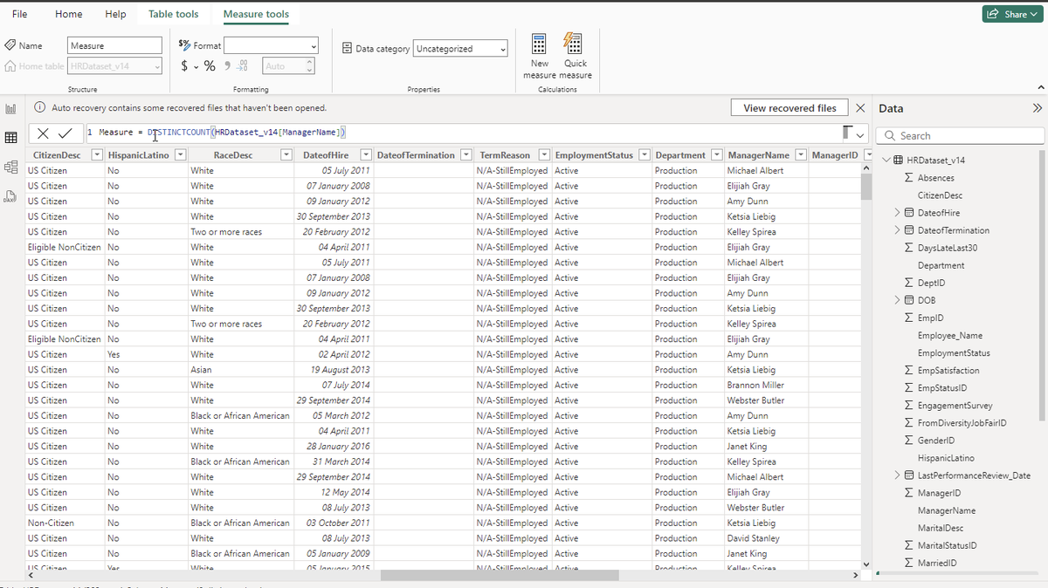Screen dimensions: 1048x588
Task: Select Department field in Data pane
Action: (x=941, y=265)
